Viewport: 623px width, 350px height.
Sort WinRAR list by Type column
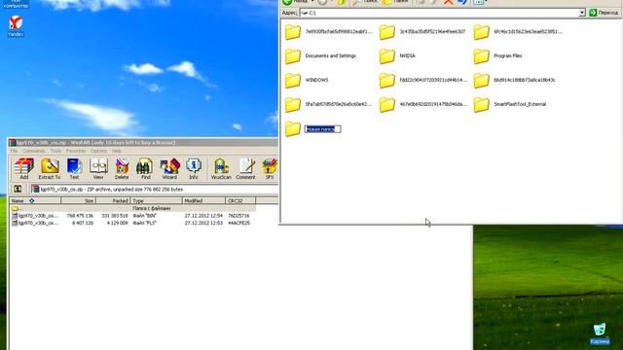tap(156, 201)
